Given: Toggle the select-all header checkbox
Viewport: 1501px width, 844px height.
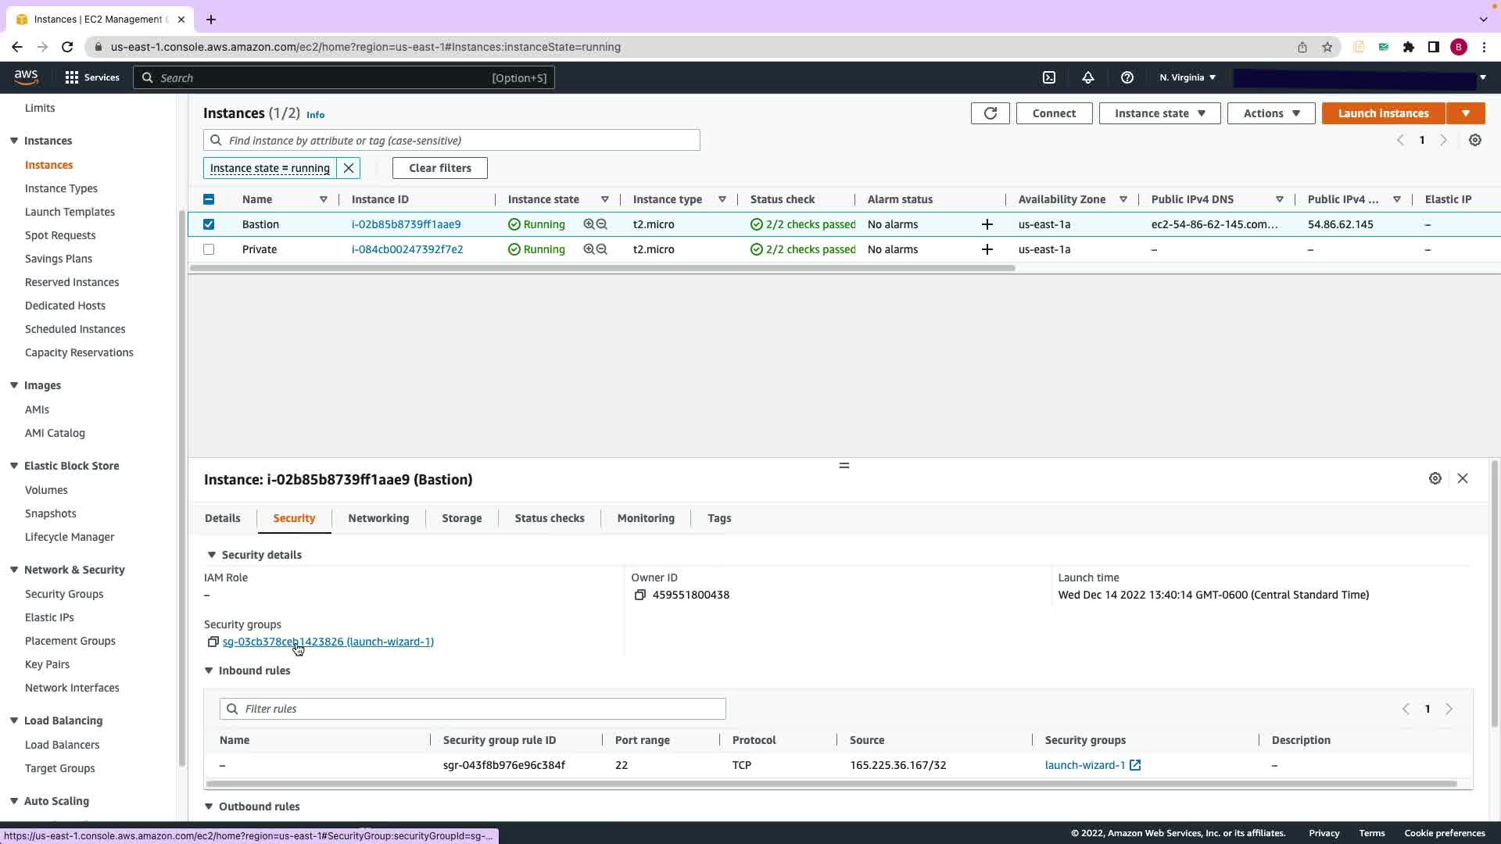Looking at the screenshot, I should click(209, 199).
